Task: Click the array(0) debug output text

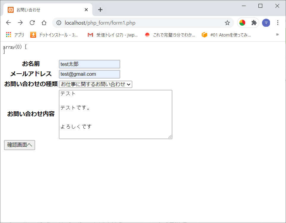Action: (15, 49)
